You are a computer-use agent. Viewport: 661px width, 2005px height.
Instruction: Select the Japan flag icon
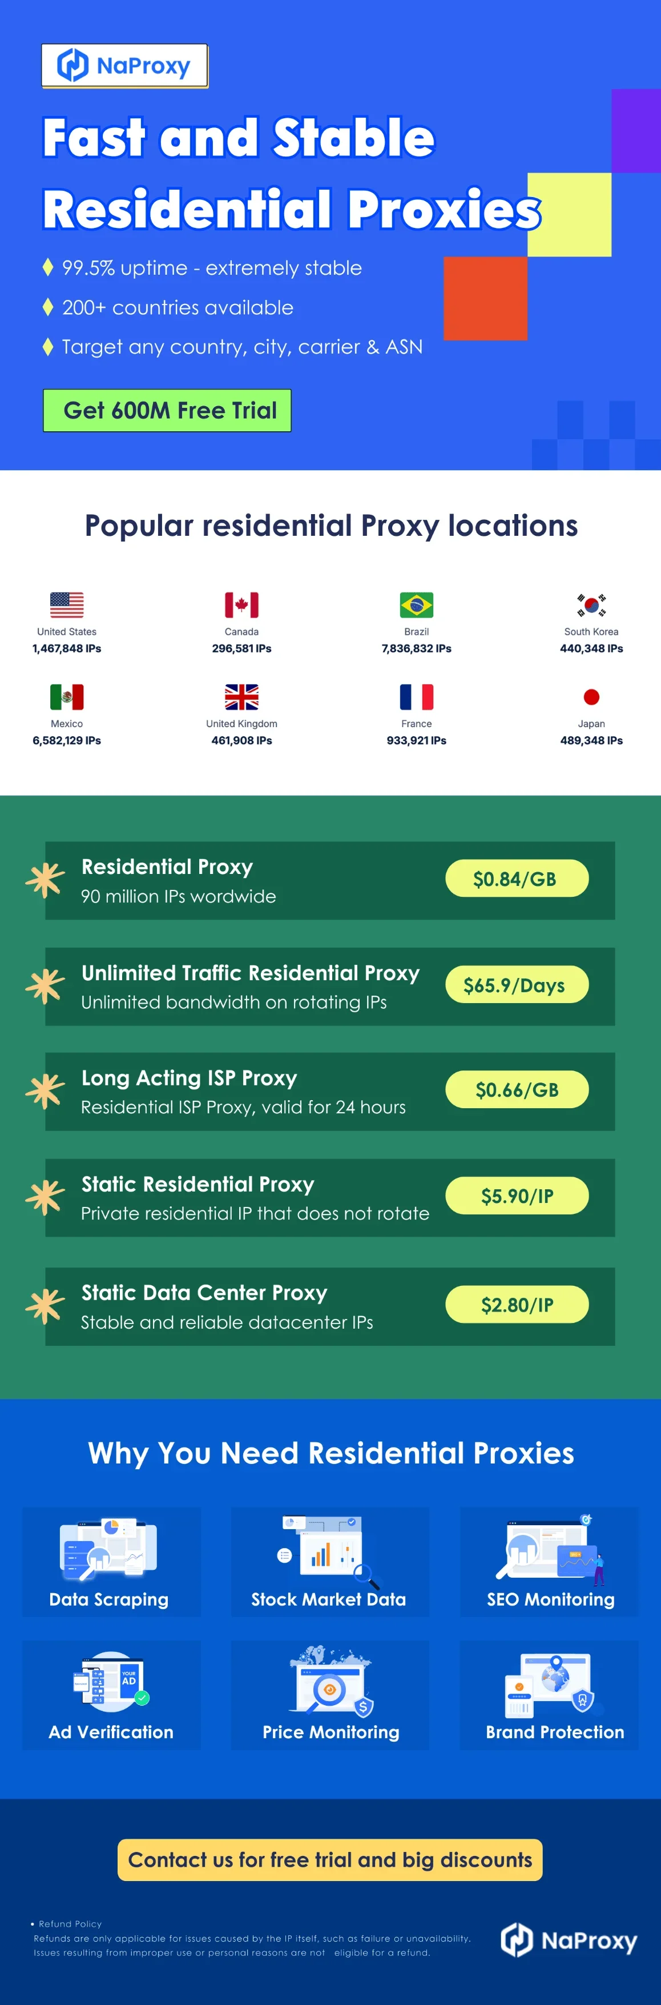pos(591,697)
